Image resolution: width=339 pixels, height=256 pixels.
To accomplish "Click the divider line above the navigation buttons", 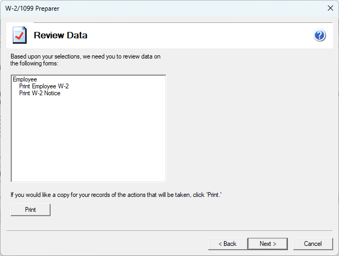I will point(169,230).
